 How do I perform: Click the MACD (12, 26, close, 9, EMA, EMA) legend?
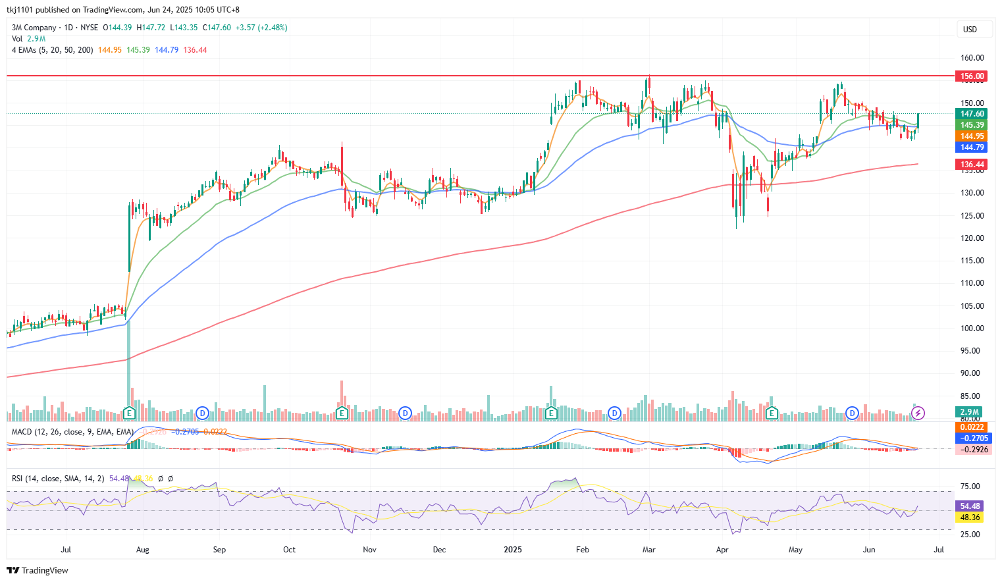point(72,432)
